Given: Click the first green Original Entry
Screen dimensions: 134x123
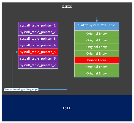Looking at the screenshot, I should [97, 34].
